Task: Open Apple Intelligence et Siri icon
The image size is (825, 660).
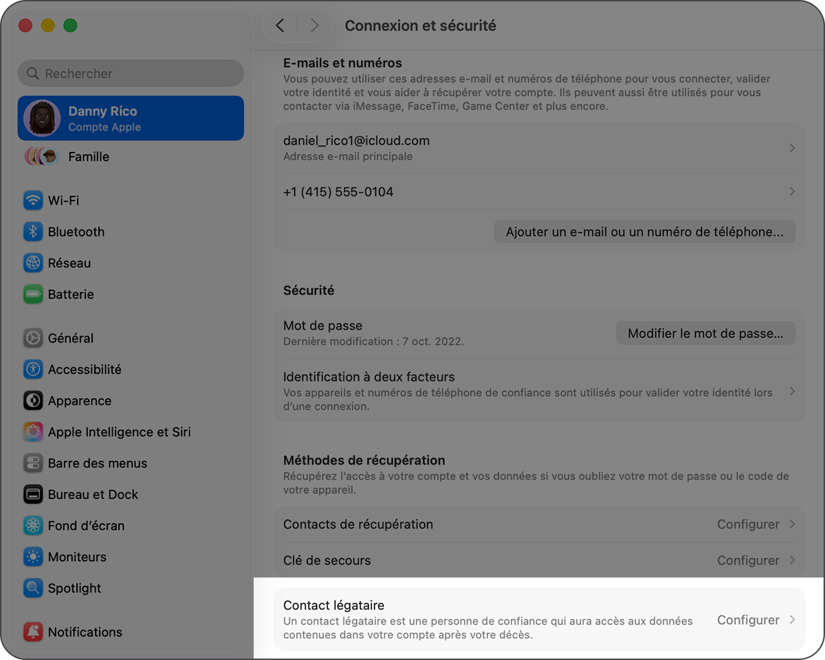Action: (33, 432)
